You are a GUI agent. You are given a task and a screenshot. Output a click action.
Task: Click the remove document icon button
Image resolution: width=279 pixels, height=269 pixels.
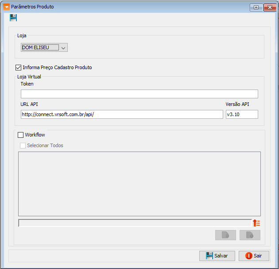click(x=250, y=235)
